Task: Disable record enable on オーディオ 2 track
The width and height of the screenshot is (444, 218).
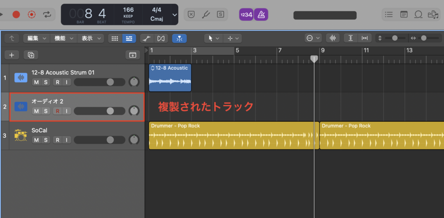Action: click(x=57, y=111)
